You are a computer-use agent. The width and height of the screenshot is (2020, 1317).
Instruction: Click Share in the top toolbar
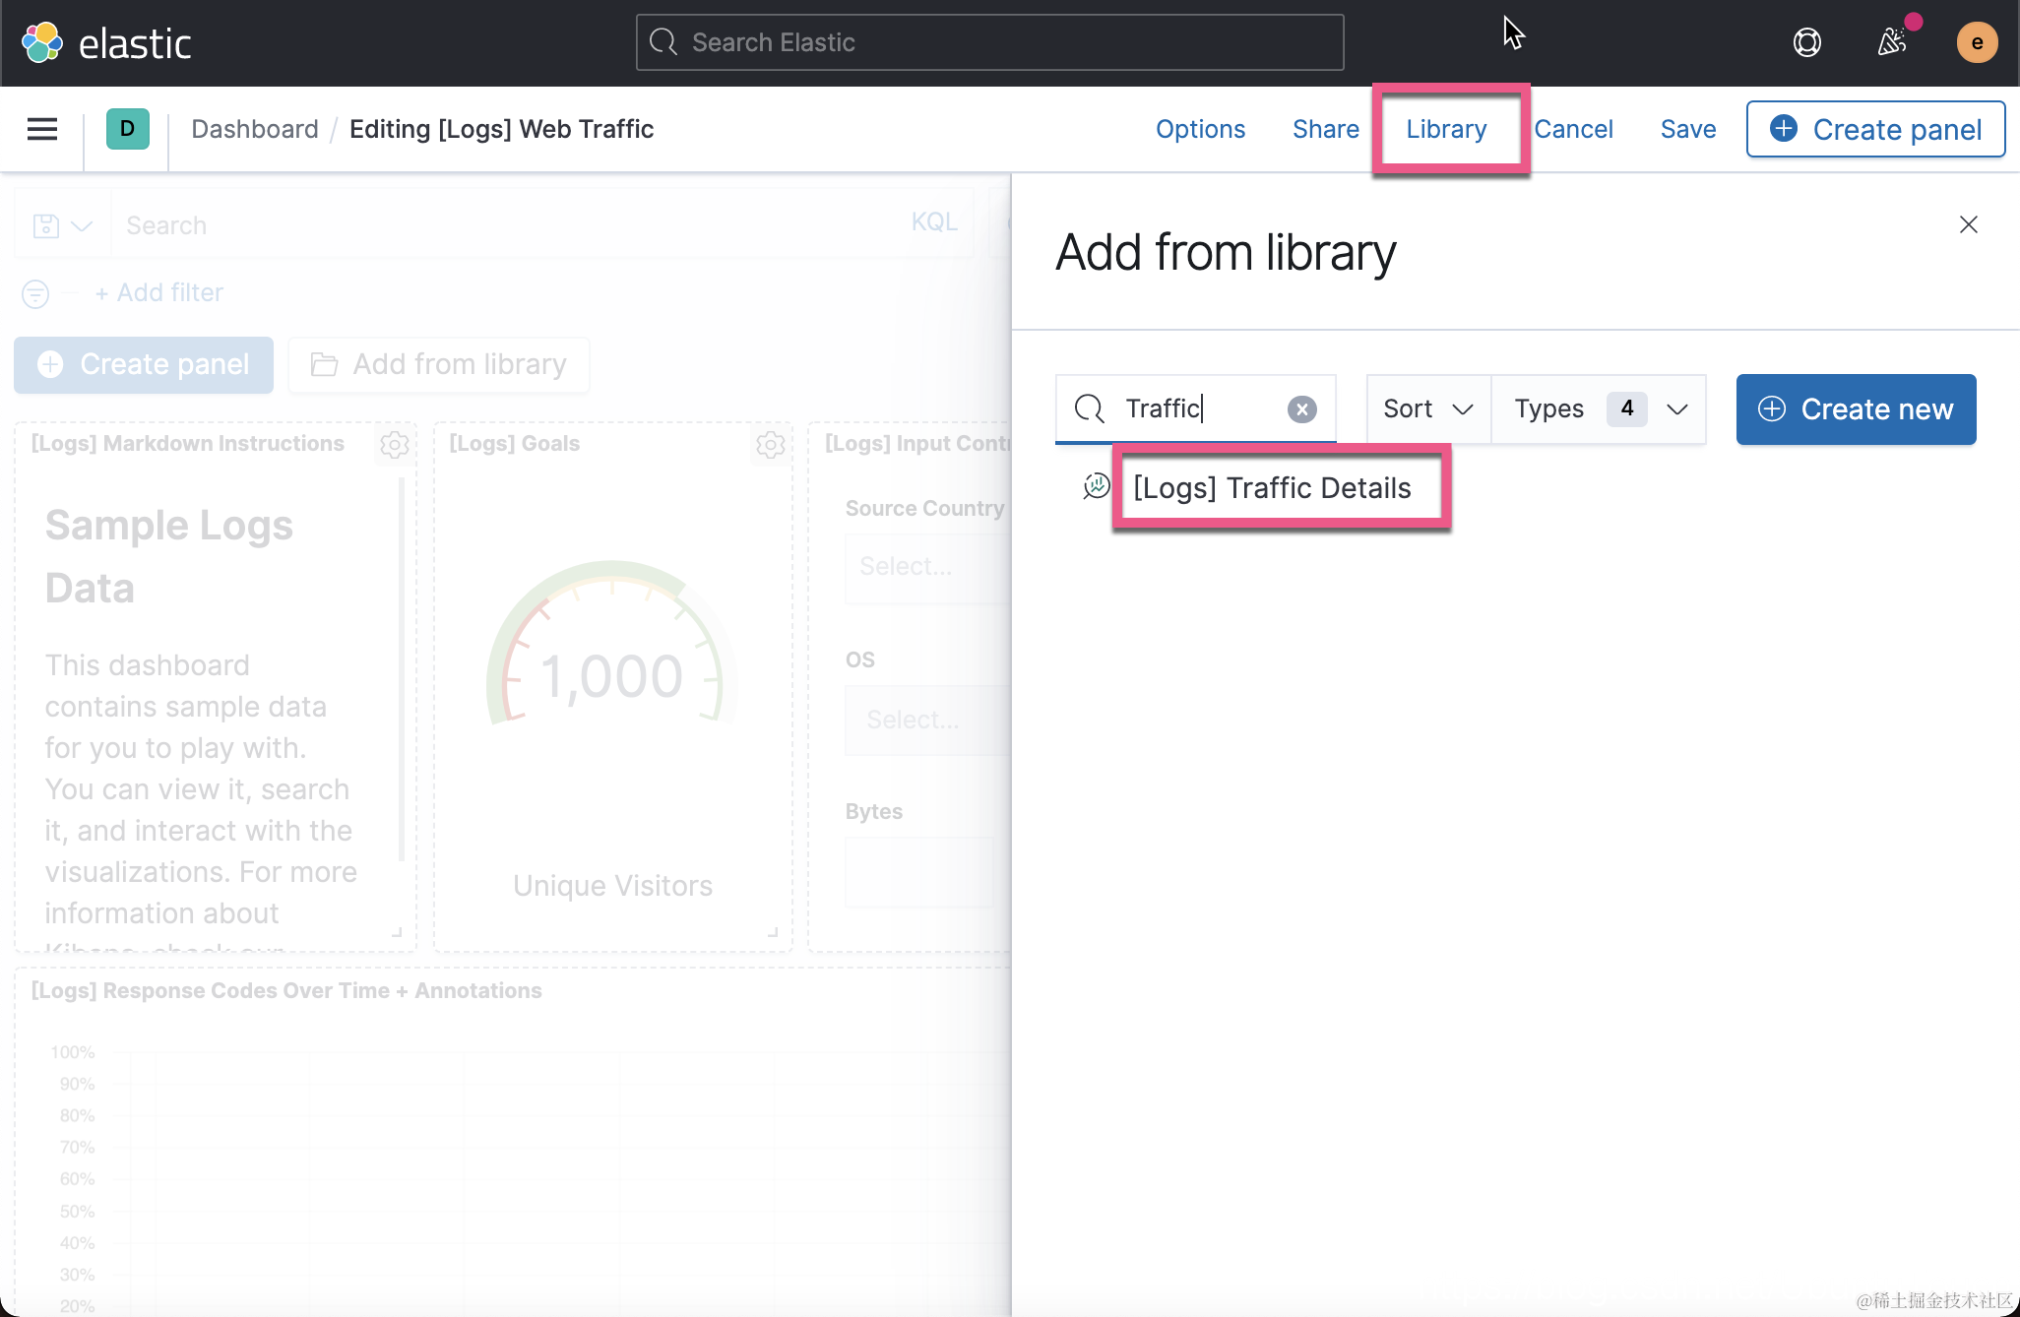click(x=1325, y=129)
